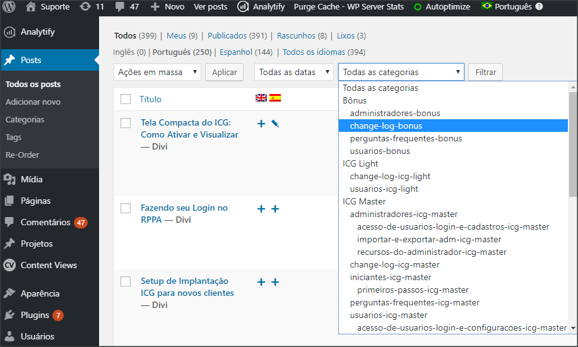Add English translation for Tela Compacta post

(261, 124)
